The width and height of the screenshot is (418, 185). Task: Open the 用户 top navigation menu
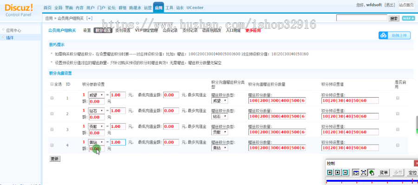91,8
